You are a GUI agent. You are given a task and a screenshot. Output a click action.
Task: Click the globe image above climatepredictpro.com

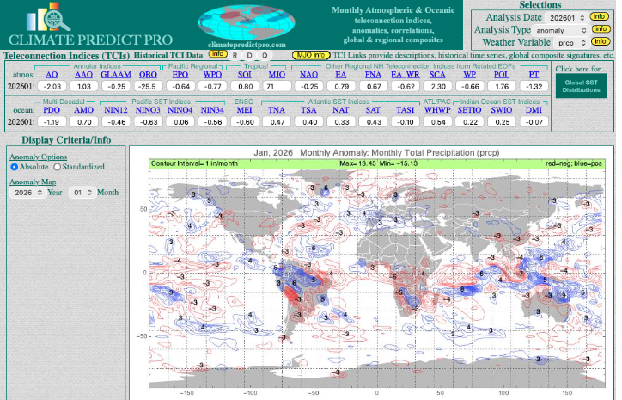(249, 21)
